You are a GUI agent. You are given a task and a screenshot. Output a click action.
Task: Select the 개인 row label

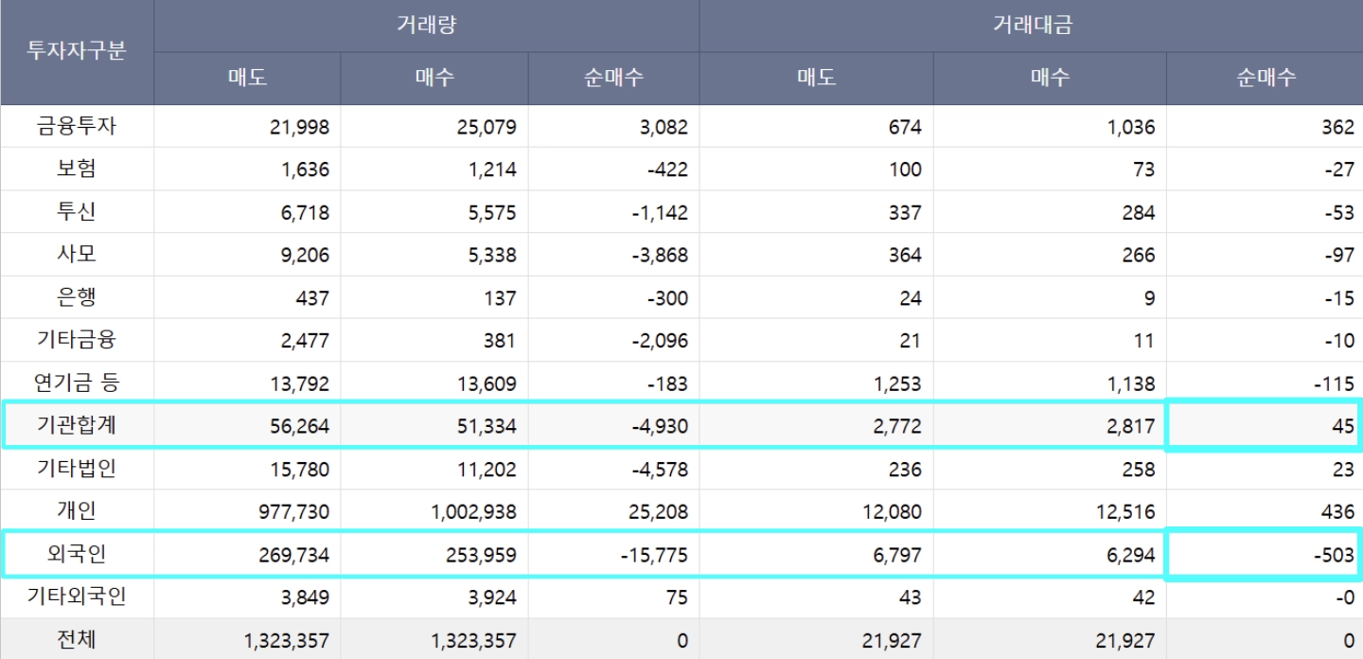[x=76, y=511]
